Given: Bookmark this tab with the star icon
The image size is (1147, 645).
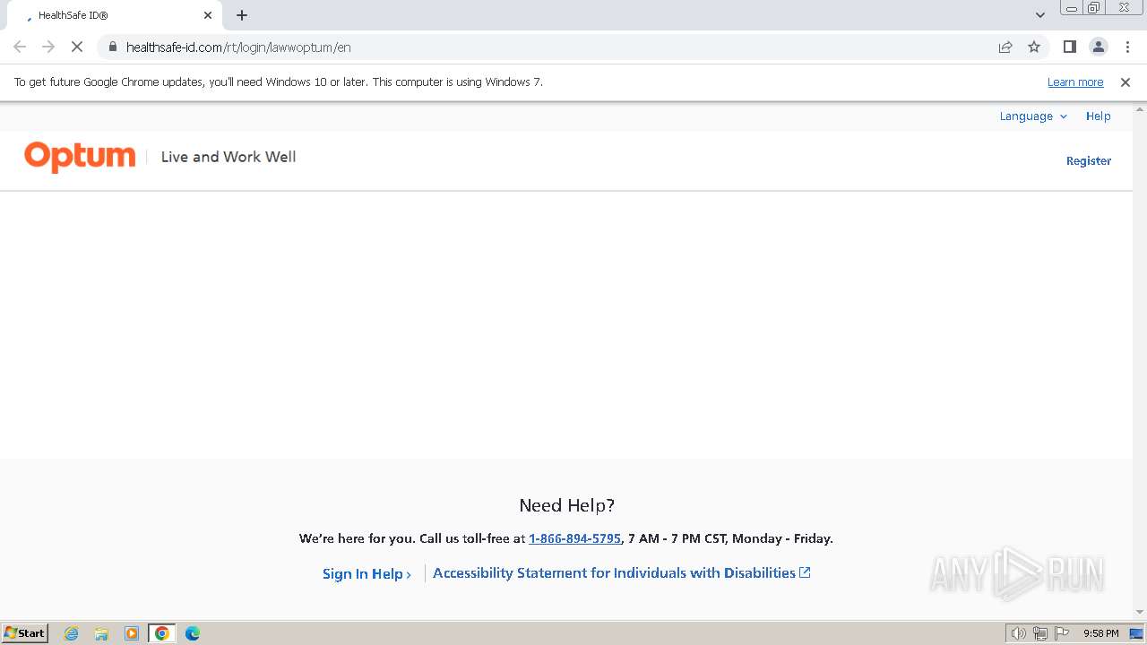Looking at the screenshot, I should (1034, 47).
